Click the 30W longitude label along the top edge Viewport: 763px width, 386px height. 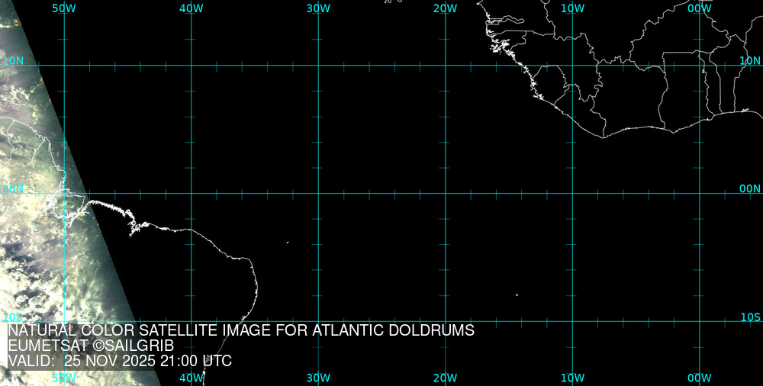tap(318, 8)
